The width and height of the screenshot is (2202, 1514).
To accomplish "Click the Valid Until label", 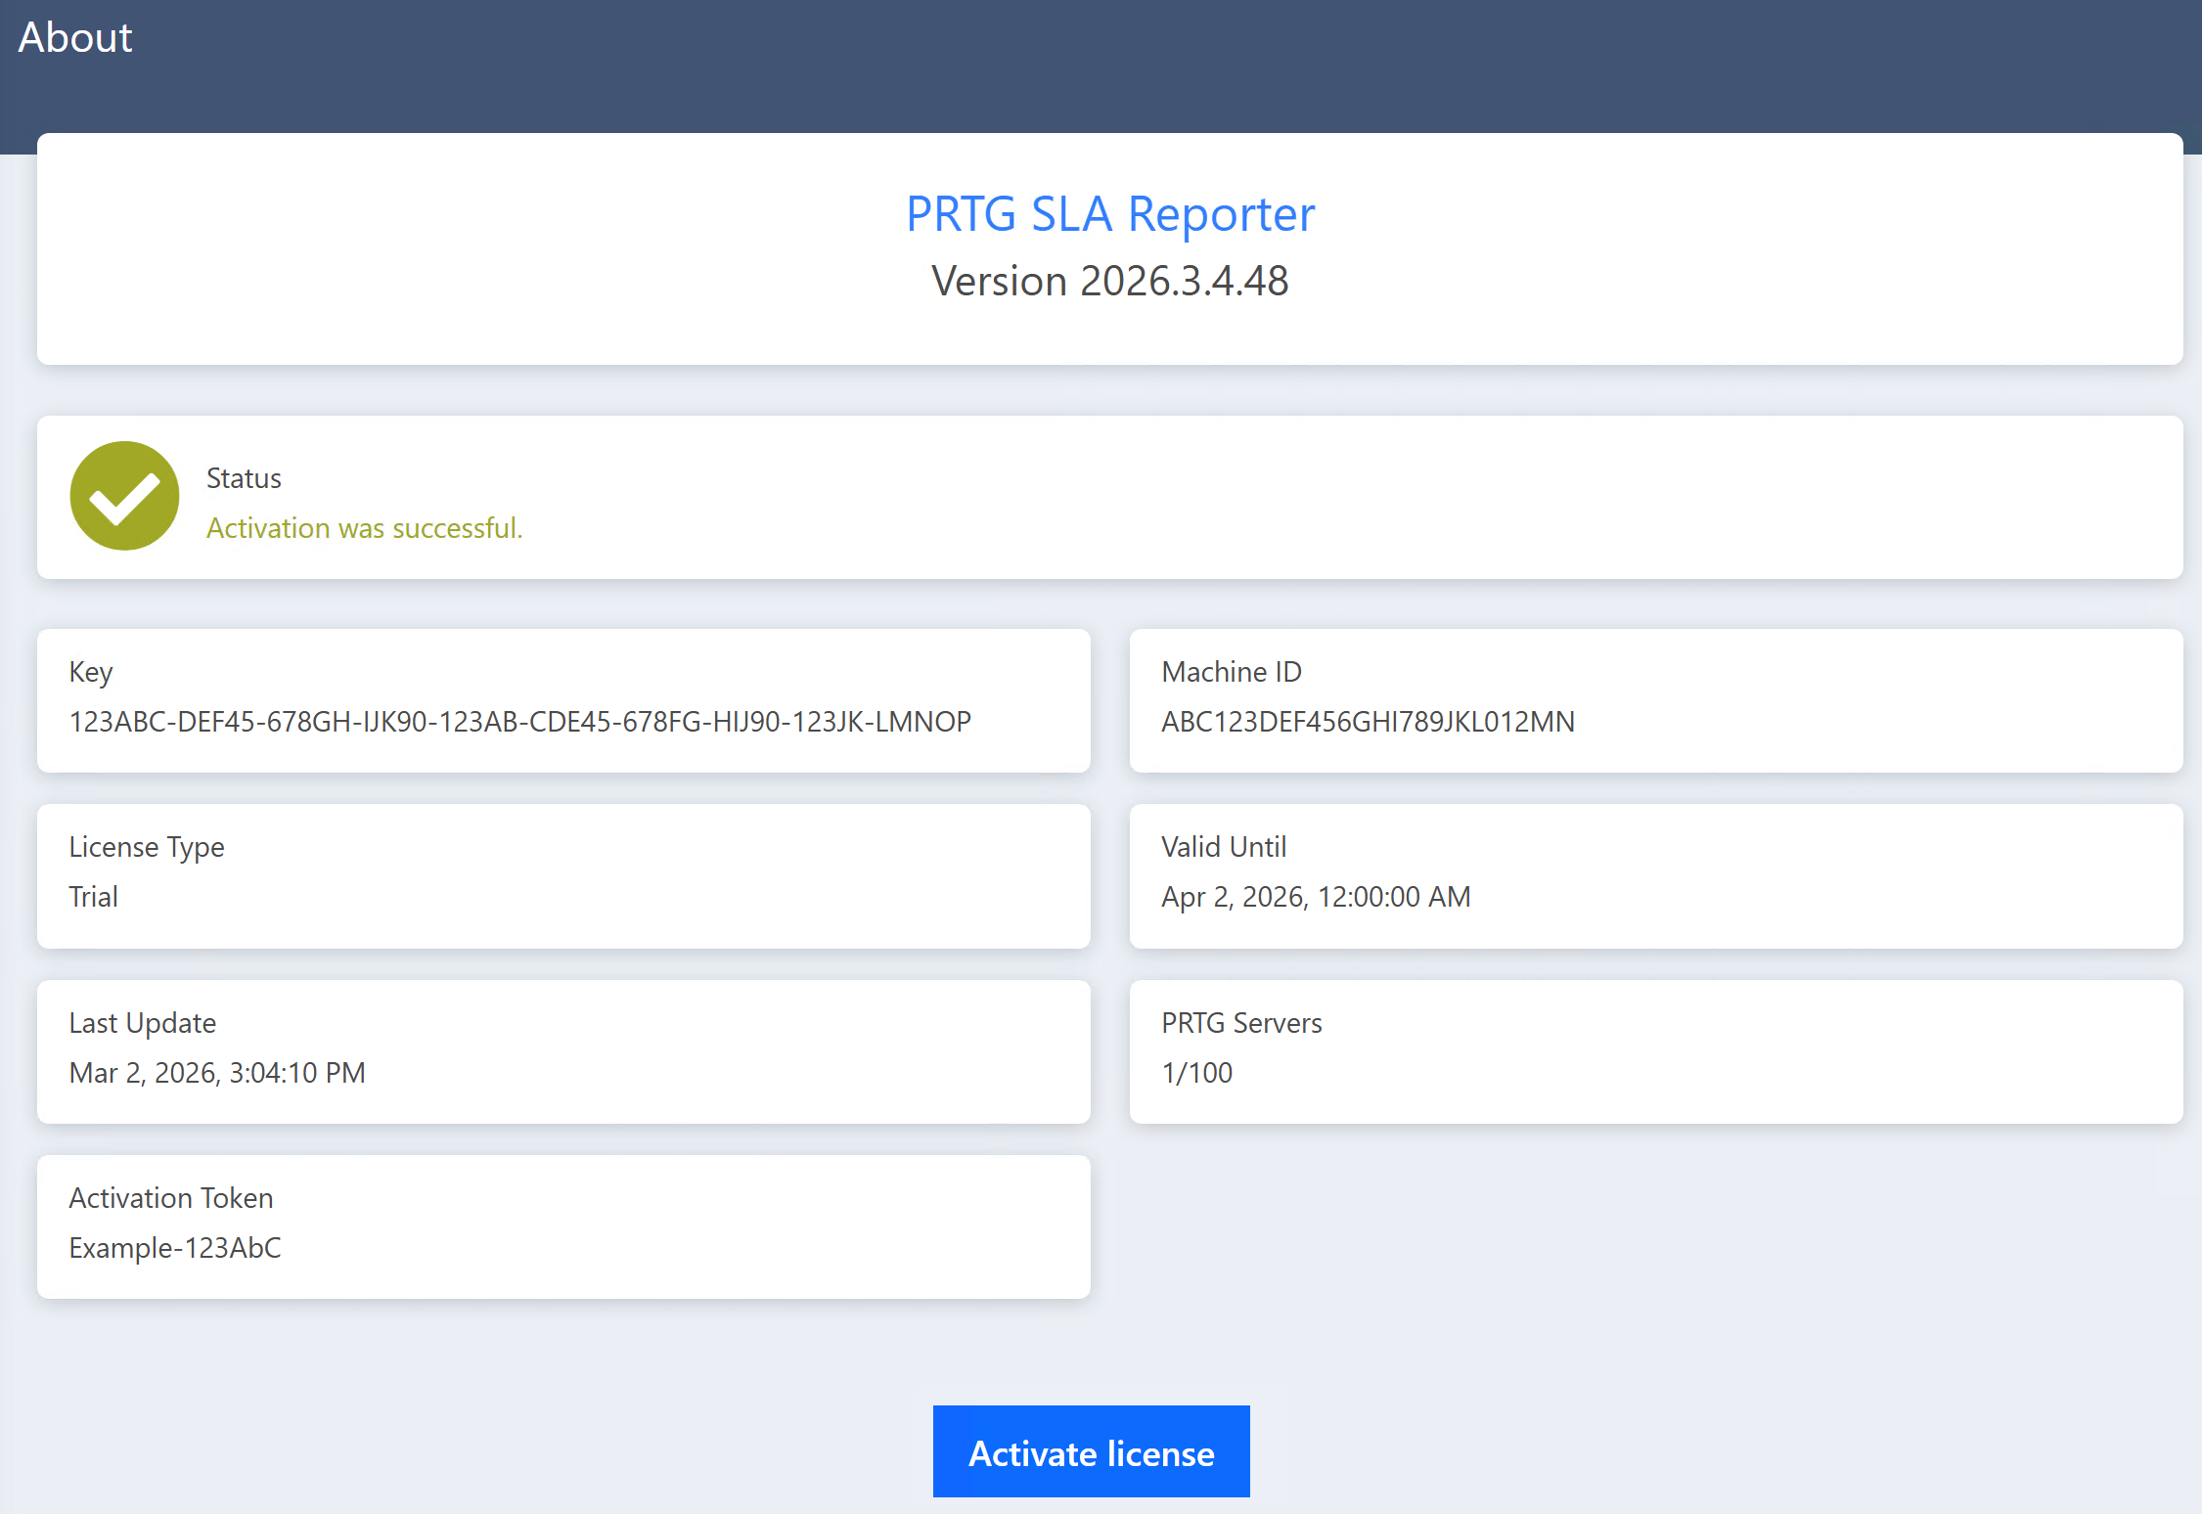I will click(1224, 847).
